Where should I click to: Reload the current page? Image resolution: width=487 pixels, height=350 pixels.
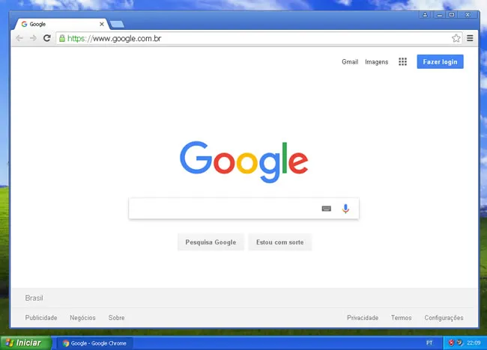(46, 38)
